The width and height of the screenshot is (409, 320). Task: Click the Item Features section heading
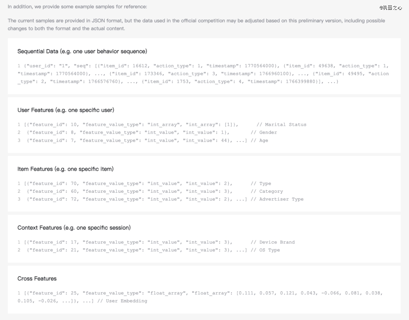click(65, 169)
